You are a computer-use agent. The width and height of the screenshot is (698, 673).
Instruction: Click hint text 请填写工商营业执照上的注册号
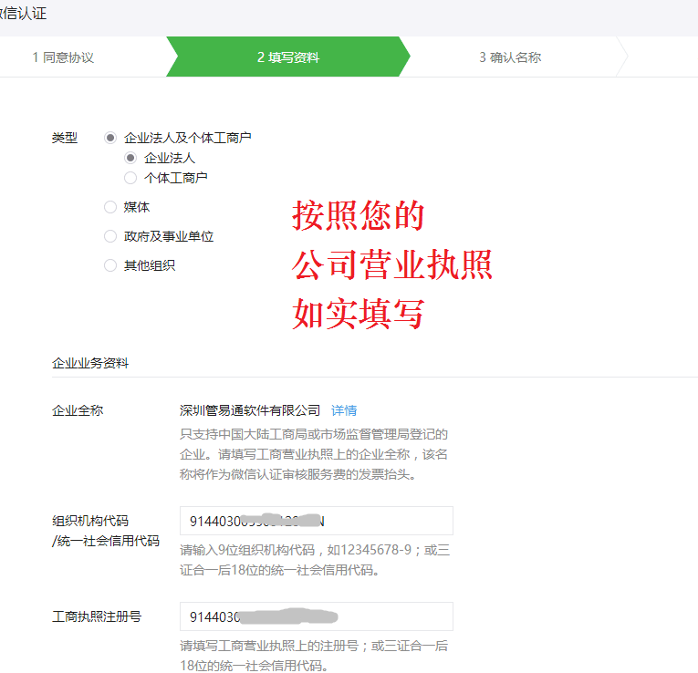tap(314, 656)
